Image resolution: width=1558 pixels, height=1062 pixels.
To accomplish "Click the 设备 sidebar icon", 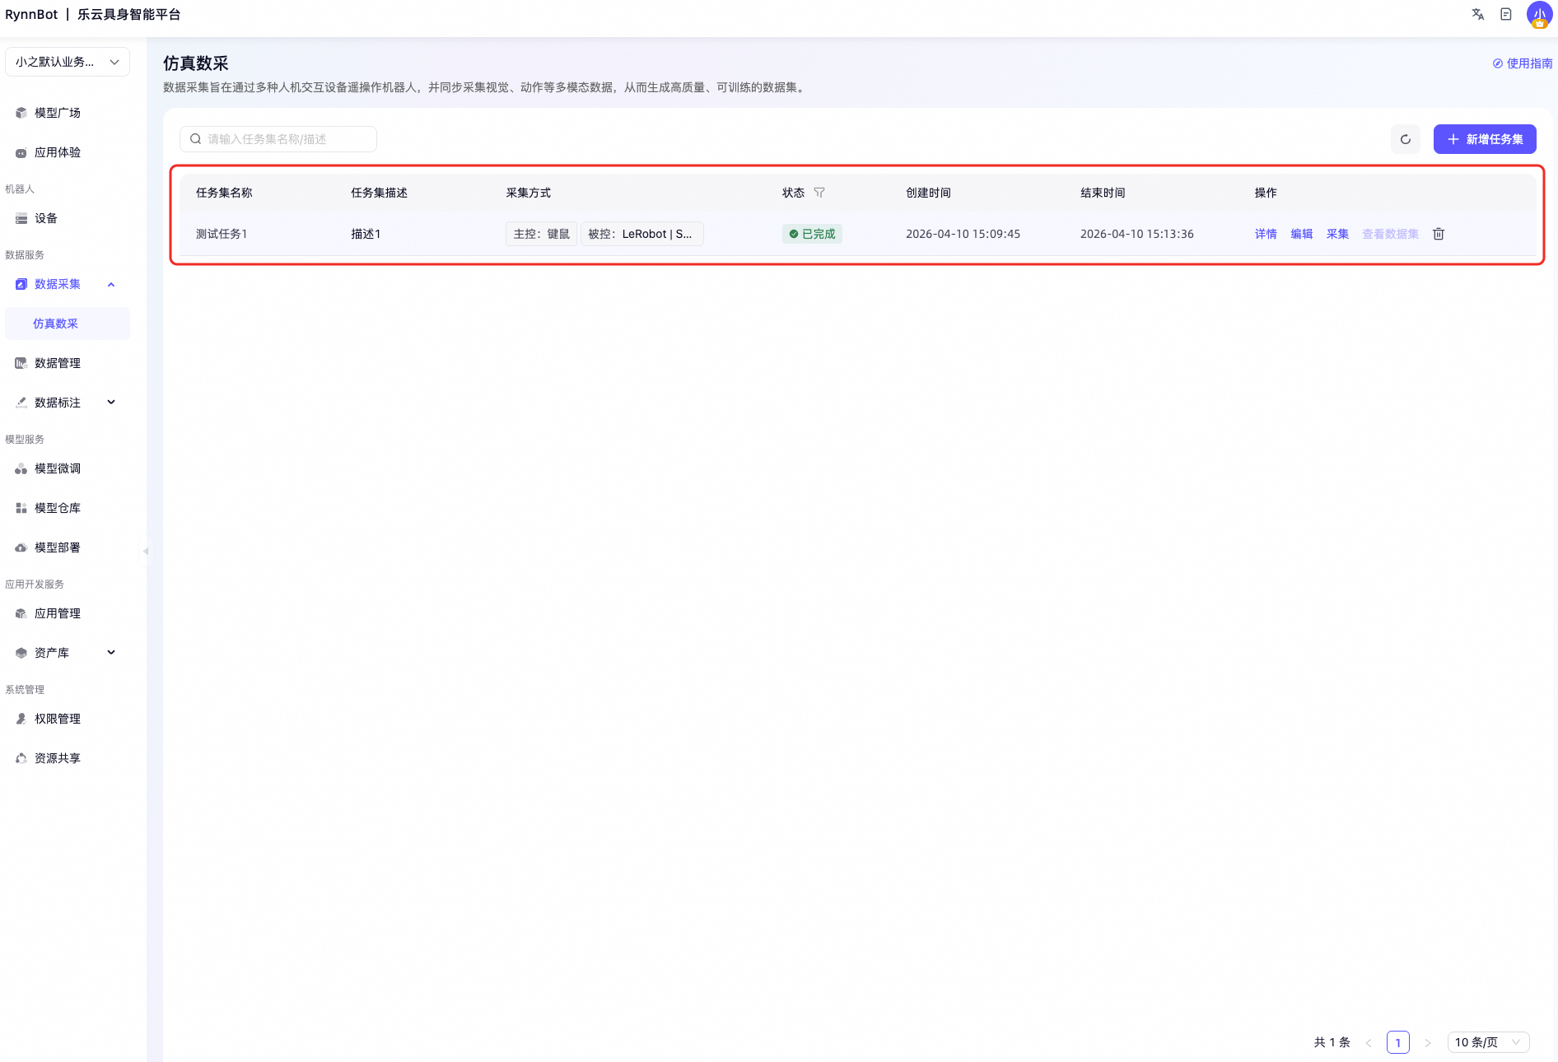I will [x=21, y=218].
